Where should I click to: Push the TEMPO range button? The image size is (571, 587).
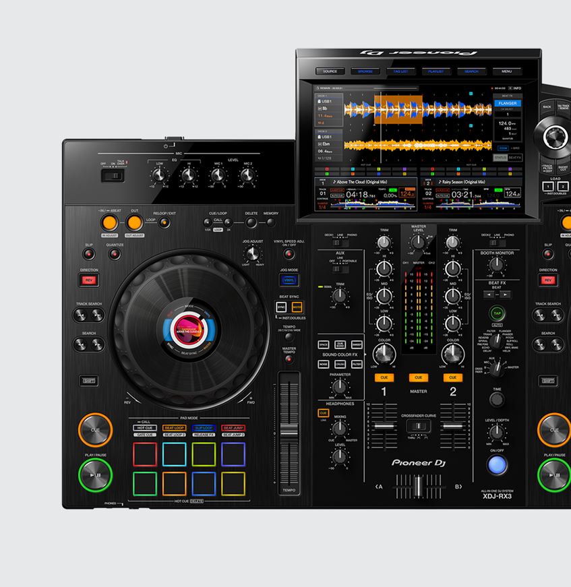point(289,337)
